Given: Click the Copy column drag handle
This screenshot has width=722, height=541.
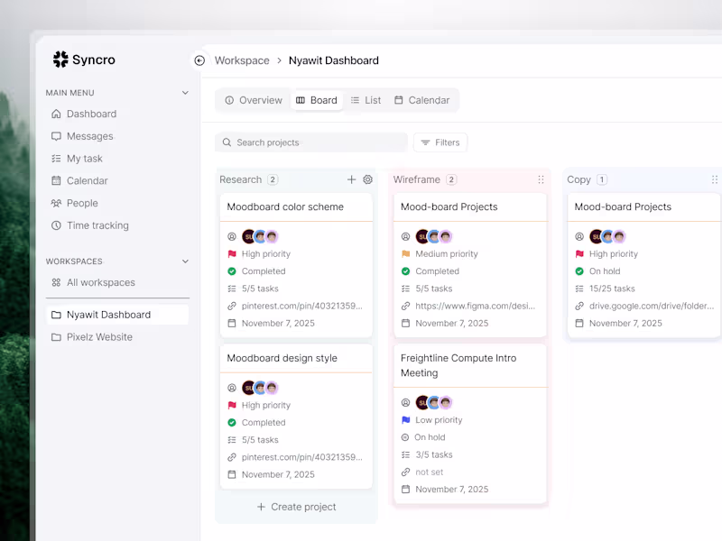Looking at the screenshot, I should (x=715, y=179).
